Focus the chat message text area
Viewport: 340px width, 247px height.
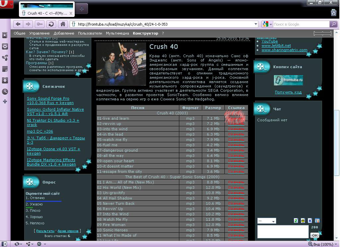[x=283, y=232]
